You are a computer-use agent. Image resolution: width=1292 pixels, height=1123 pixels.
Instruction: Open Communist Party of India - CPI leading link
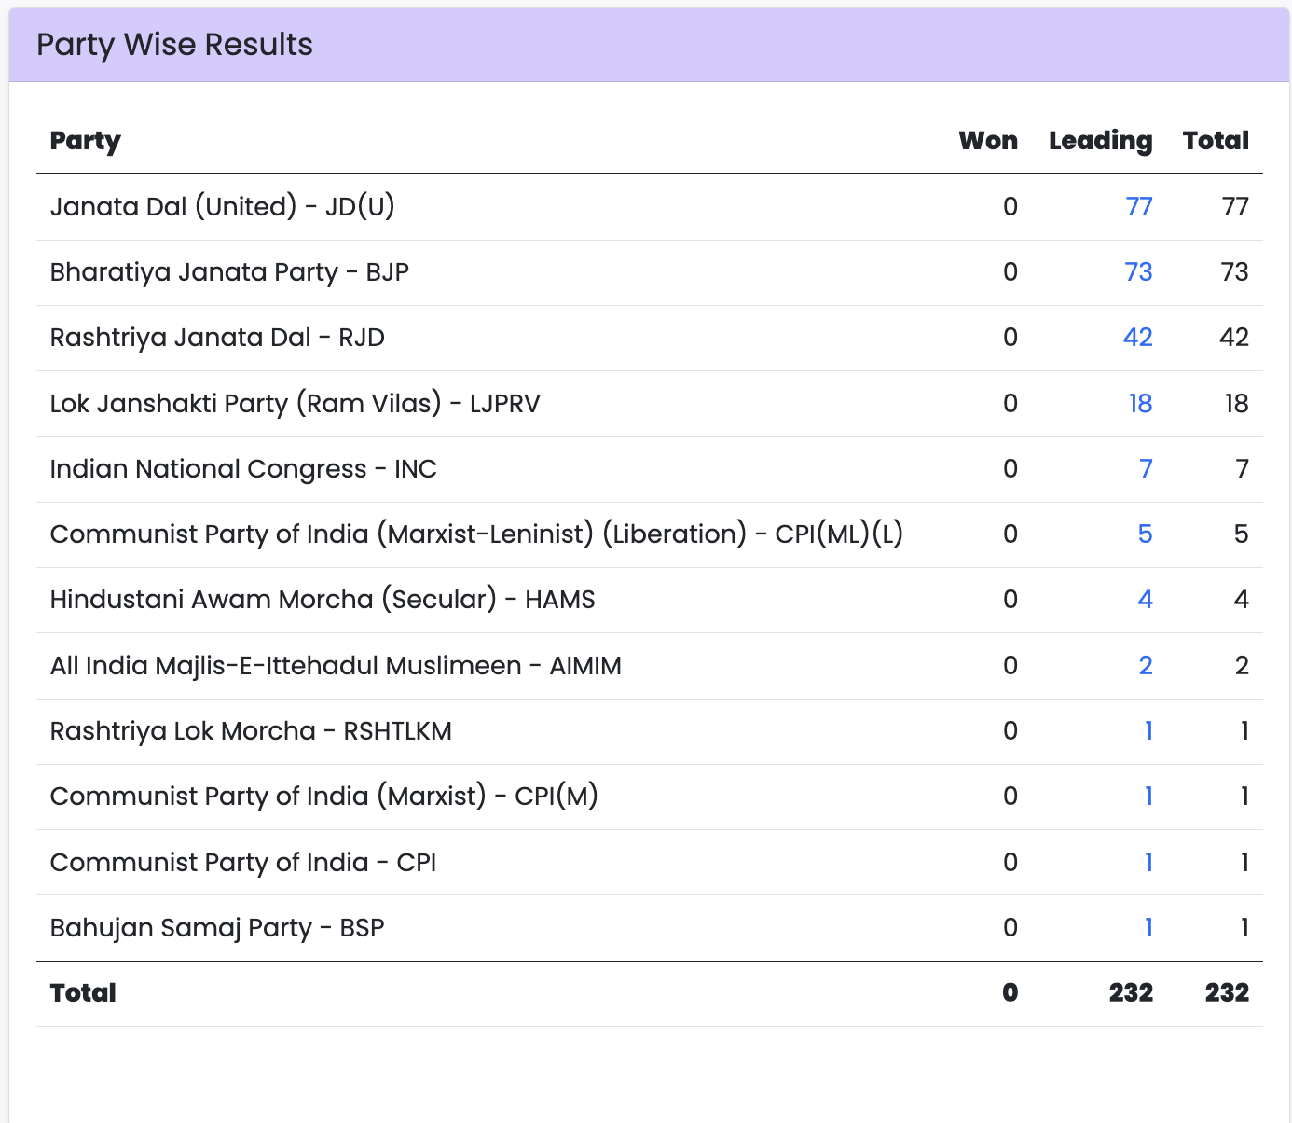1148,862
